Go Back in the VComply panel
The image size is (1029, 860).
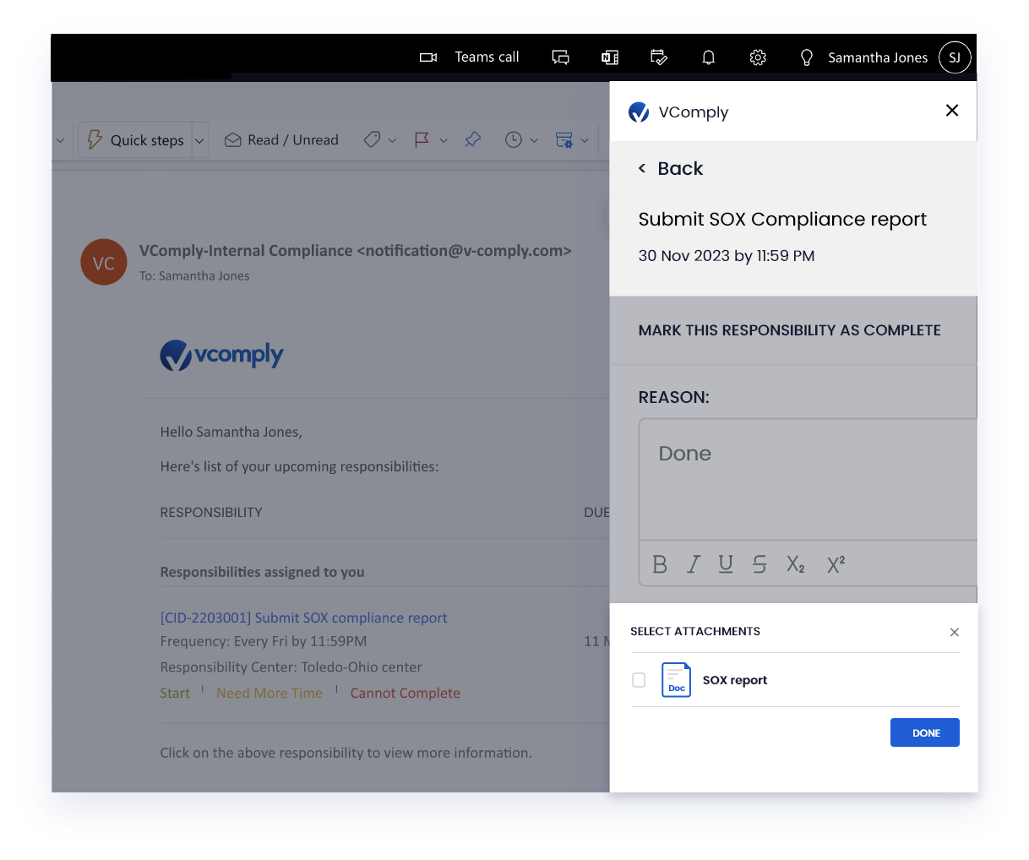click(x=672, y=169)
